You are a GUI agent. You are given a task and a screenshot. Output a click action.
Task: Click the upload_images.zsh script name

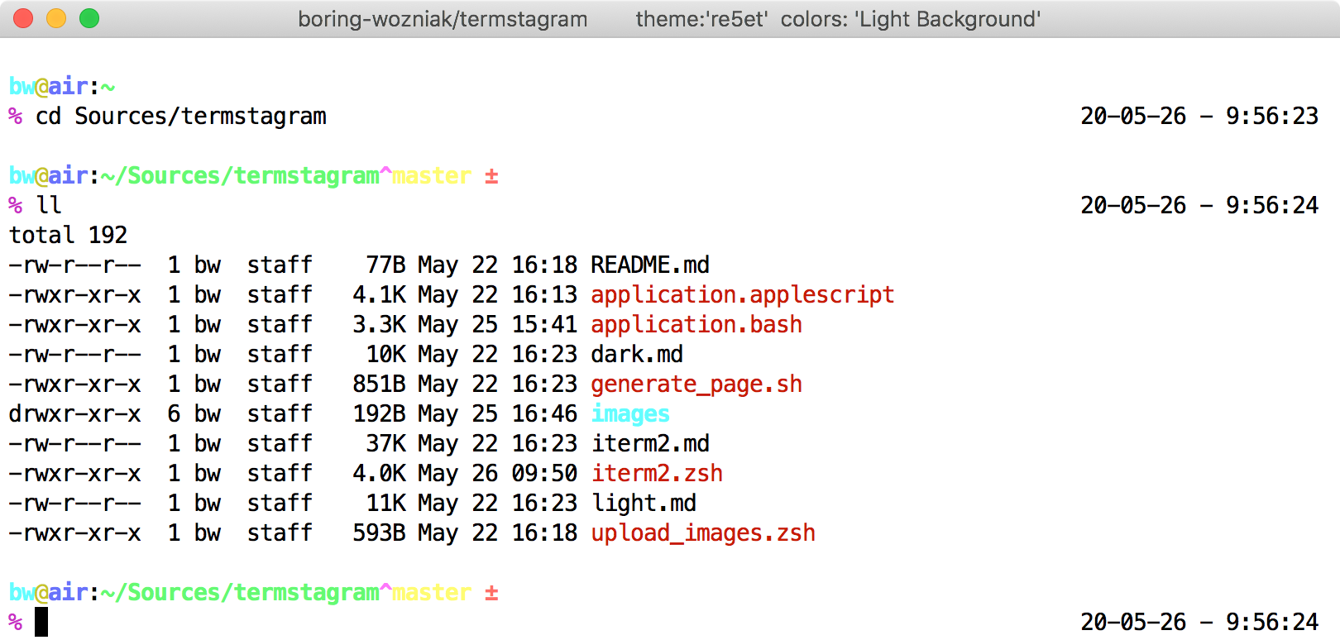pyautogui.click(x=703, y=533)
